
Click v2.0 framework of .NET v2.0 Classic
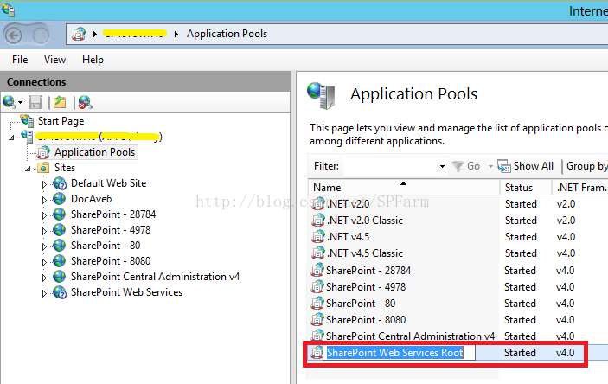(566, 221)
